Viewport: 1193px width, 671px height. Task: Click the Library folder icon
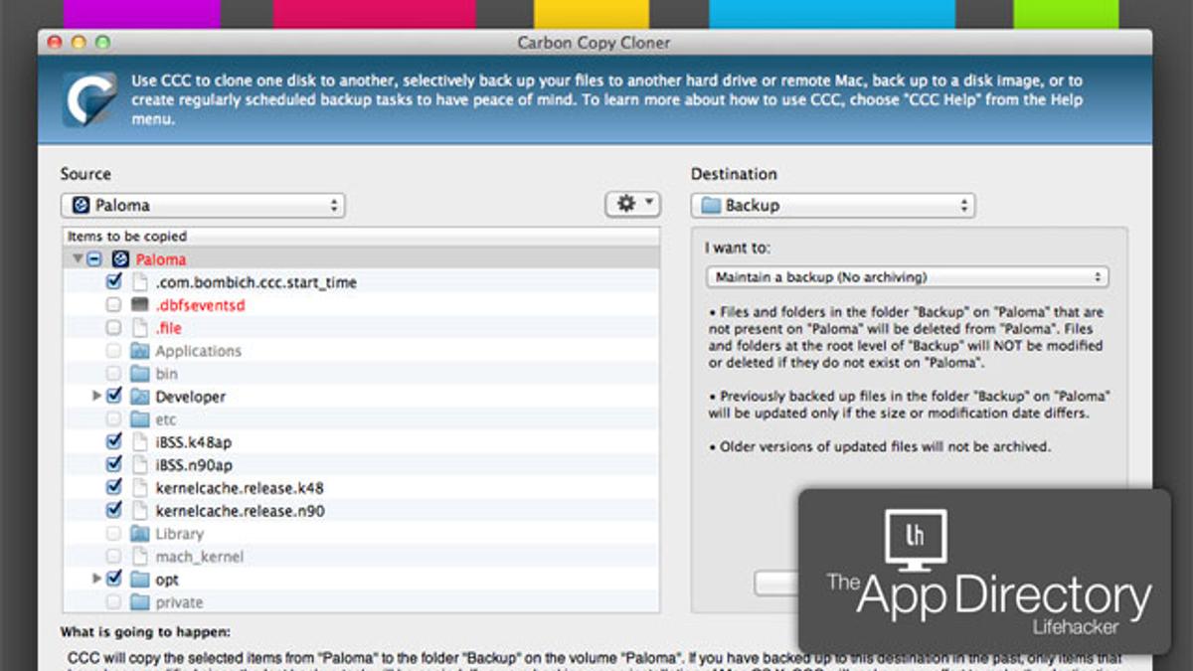(x=139, y=534)
